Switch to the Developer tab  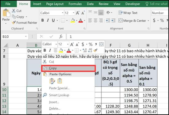tap(133, 4)
